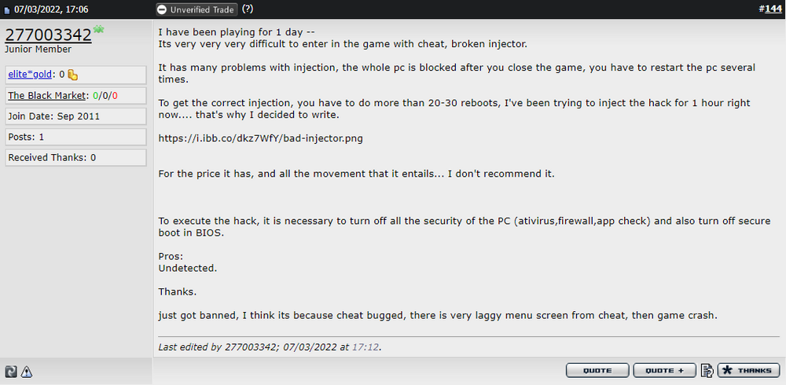Viewport: 786px width, 385px height.
Task: Toggle multi-quote with the Quote + button
Action: click(665, 370)
